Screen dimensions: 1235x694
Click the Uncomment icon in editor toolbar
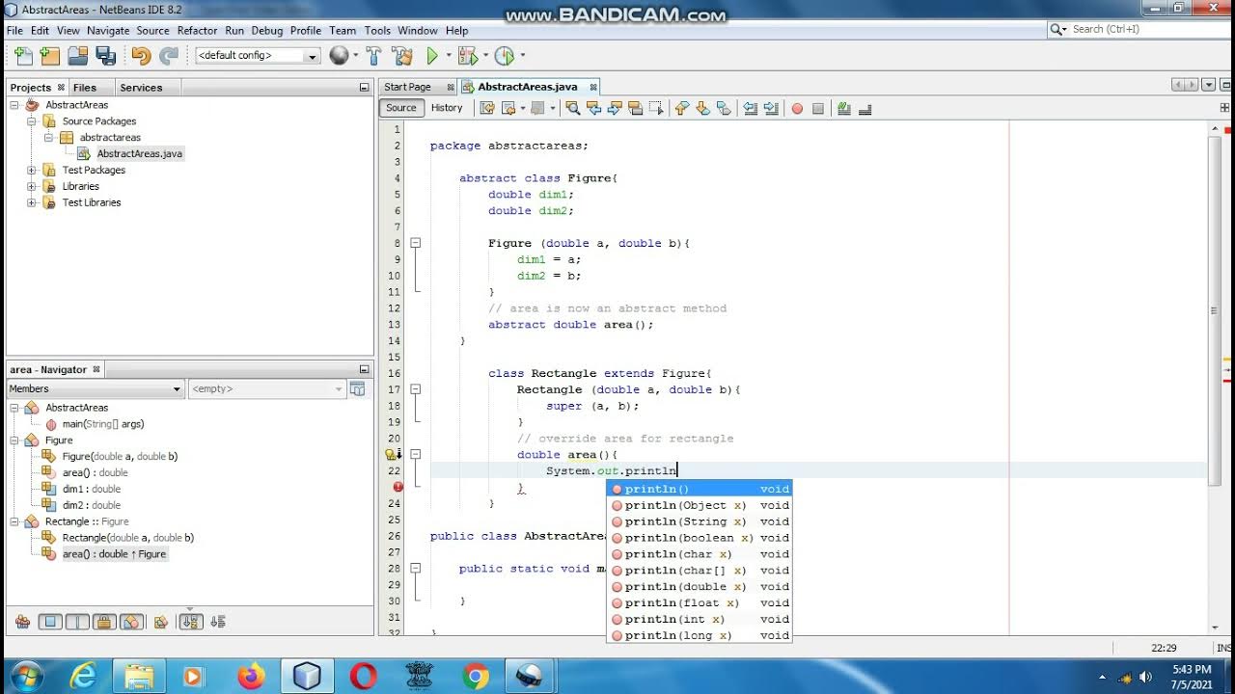864,108
